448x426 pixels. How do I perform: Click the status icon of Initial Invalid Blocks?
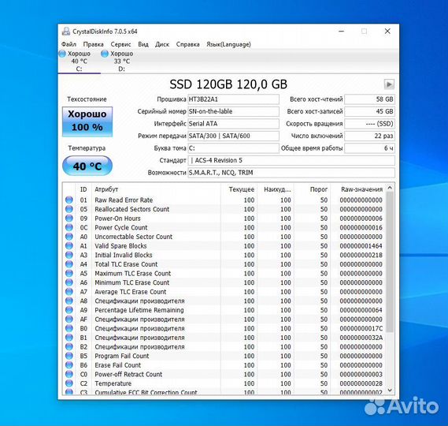[x=69, y=255]
